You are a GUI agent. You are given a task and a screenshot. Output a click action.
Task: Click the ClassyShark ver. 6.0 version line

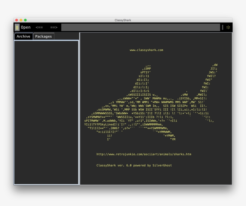(x=134, y=166)
